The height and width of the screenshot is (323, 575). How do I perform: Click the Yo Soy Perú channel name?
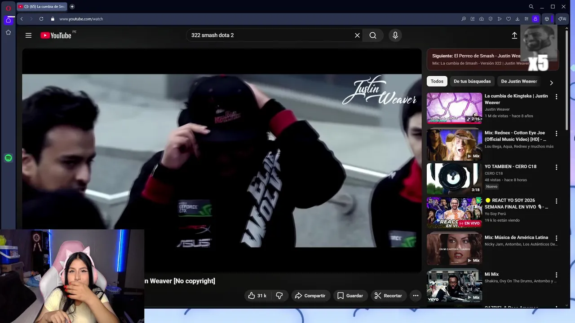[495, 214]
